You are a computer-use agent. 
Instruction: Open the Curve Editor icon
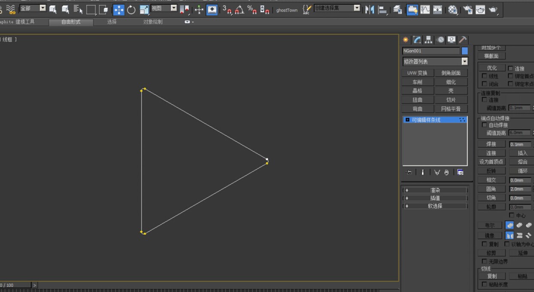pos(425,9)
